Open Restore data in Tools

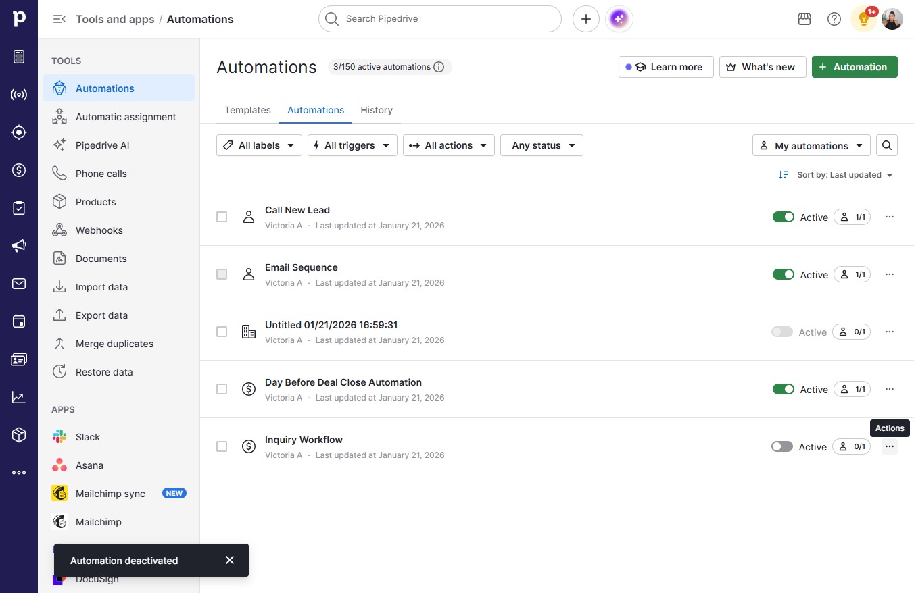(119, 372)
